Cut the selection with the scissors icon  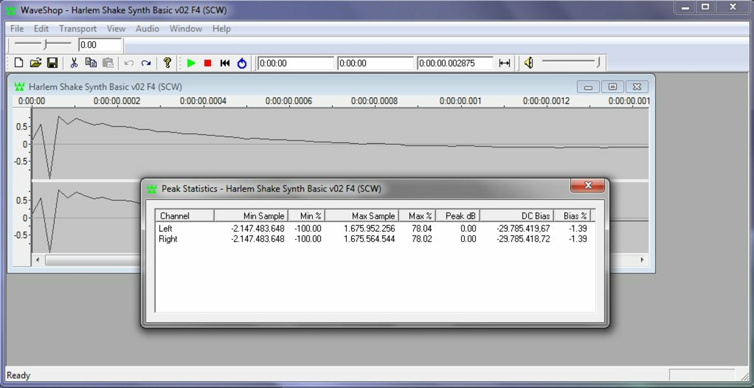click(74, 63)
